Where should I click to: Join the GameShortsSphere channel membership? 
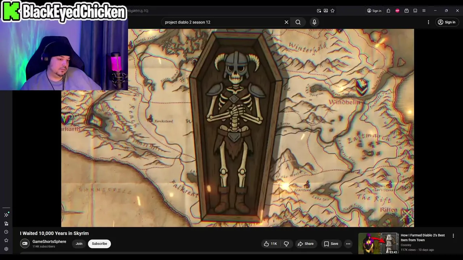click(x=79, y=244)
